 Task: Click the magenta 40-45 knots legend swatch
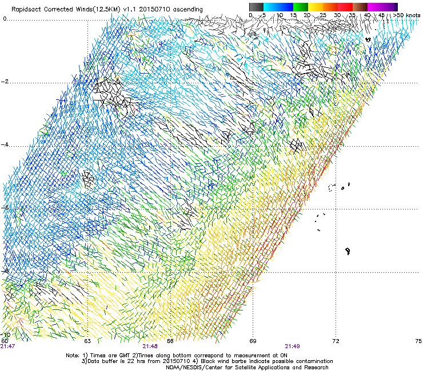(x=375, y=7)
